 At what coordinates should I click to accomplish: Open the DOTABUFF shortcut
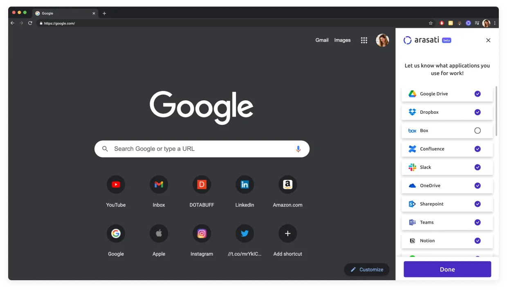click(x=202, y=185)
